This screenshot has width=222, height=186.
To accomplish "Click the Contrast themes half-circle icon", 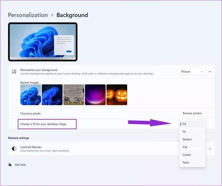I will [x=14, y=149].
